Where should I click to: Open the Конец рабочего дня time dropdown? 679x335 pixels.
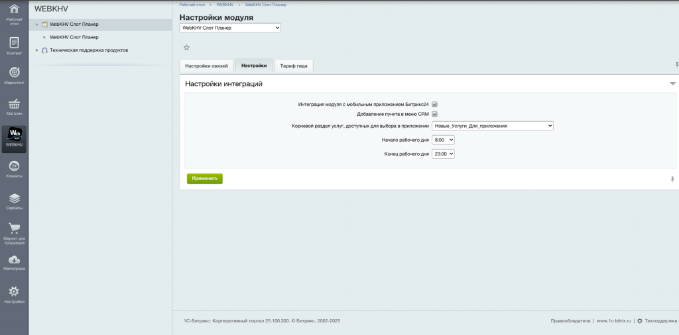(443, 154)
